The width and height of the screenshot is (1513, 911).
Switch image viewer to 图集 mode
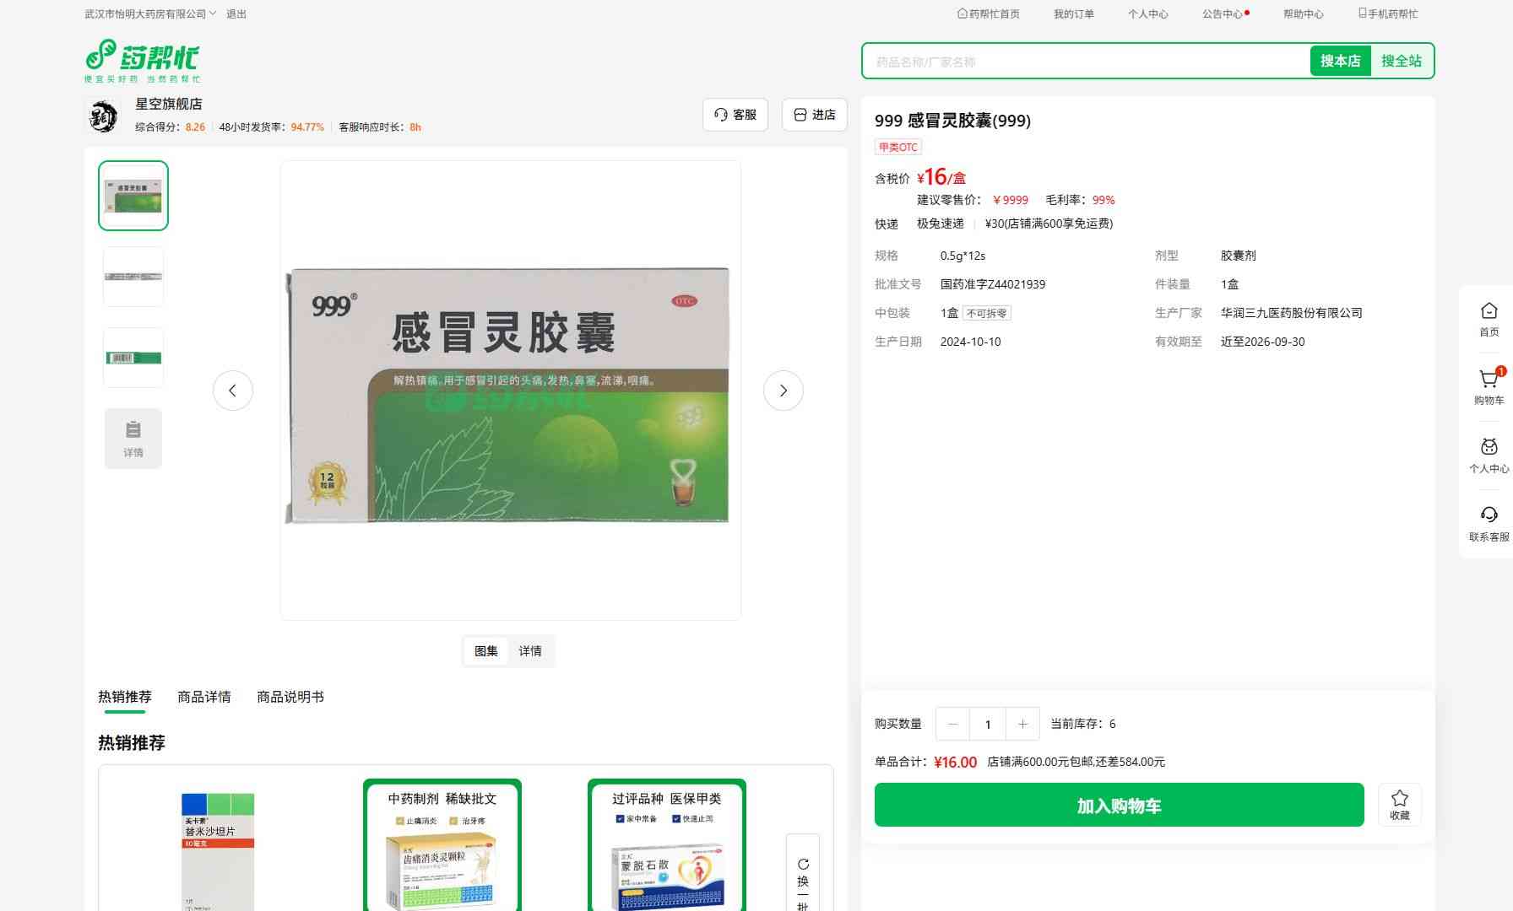point(485,651)
